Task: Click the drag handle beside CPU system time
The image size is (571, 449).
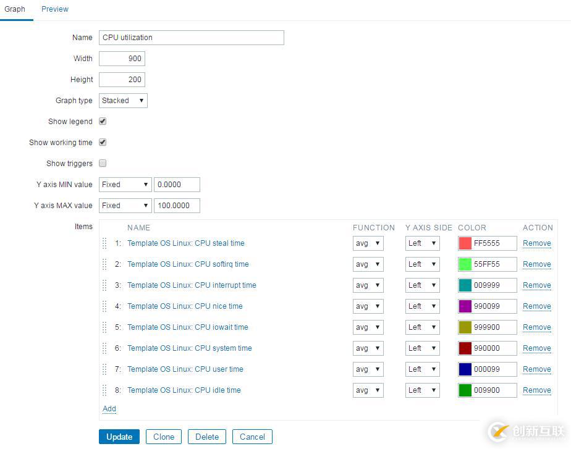Action: (x=104, y=348)
